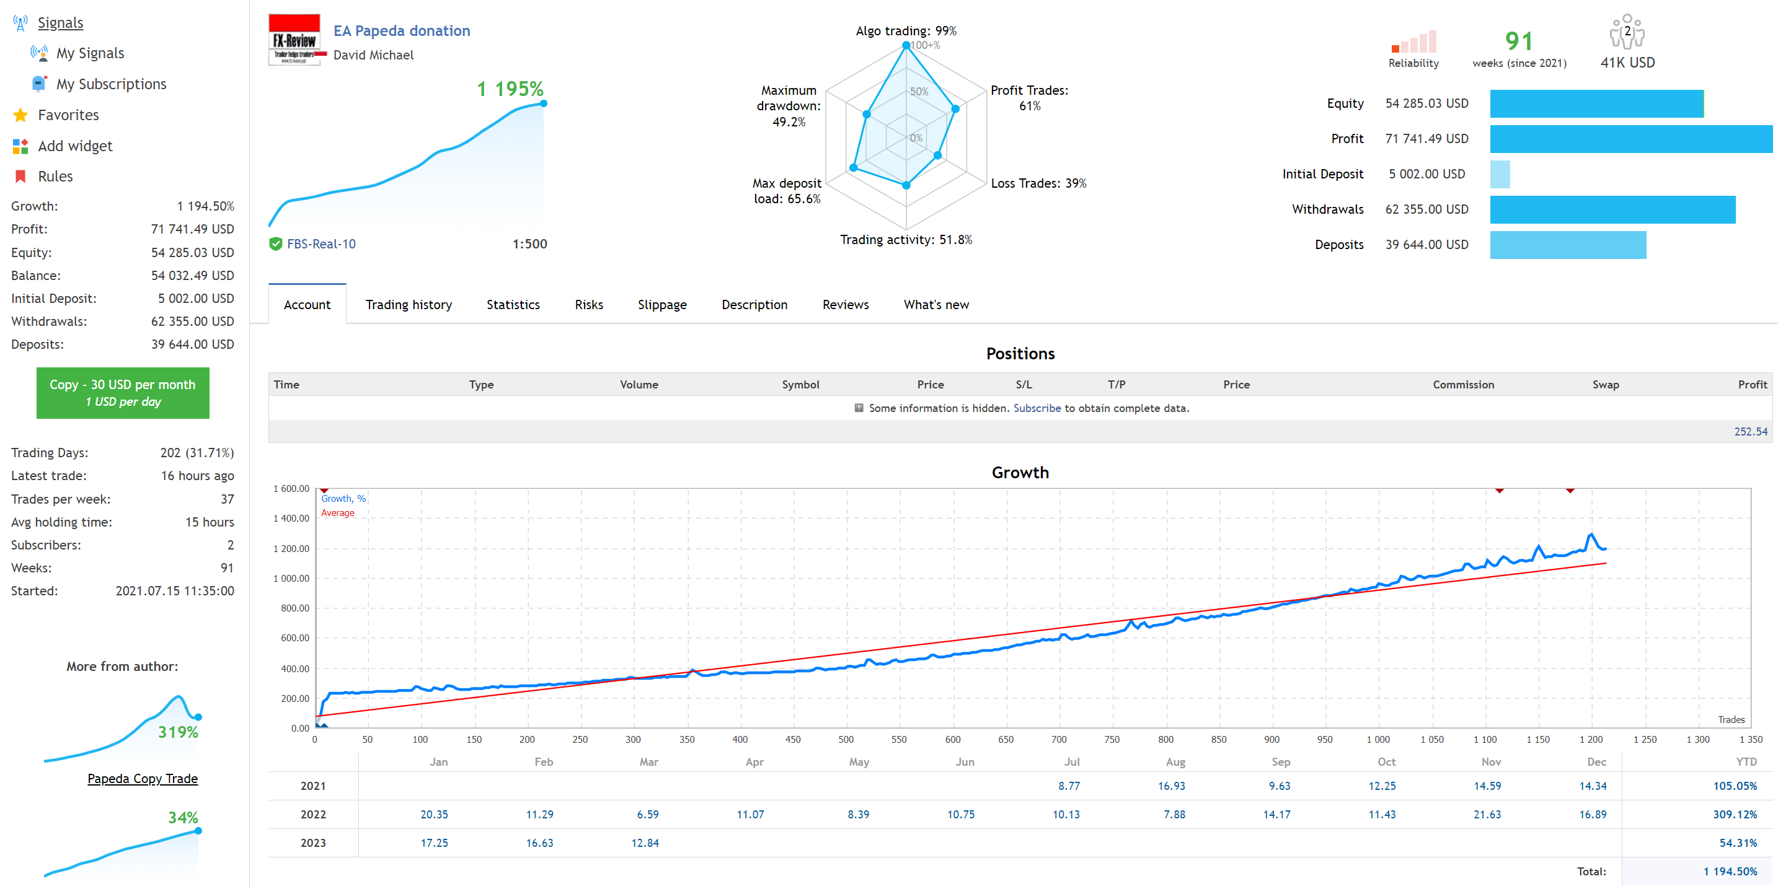Click the subscribers people icon

(1627, 32)
